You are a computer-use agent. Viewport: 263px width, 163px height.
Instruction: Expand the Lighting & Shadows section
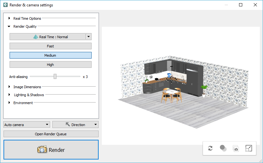coord(9,95)
